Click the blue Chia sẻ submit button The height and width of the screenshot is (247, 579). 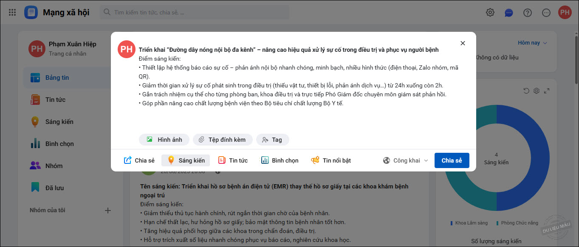pyautogui.click(x=452, y=160)
